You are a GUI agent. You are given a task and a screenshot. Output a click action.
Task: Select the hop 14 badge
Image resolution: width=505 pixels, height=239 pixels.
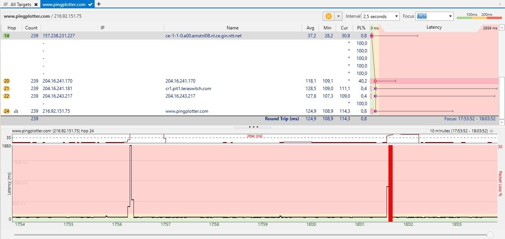click(7, 36)
